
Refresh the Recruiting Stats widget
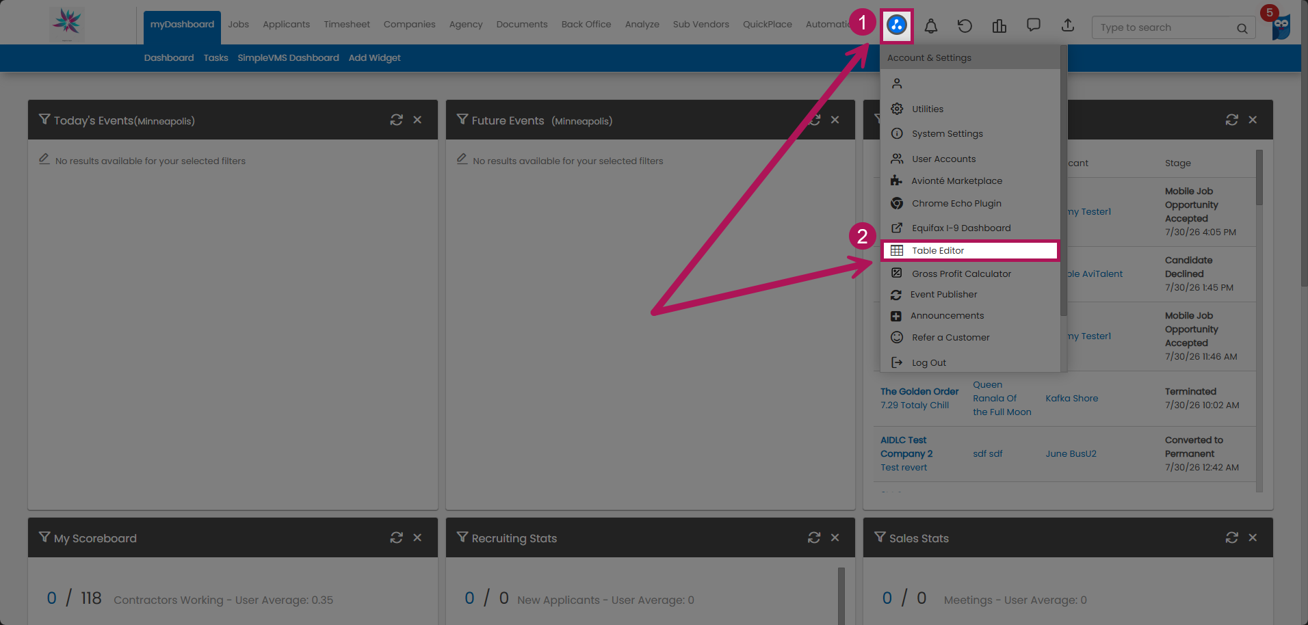tap(814, 537)
